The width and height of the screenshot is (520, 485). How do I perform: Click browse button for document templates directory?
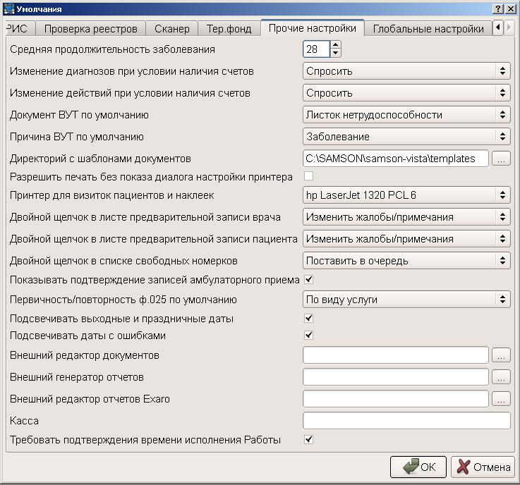pos(500,159)
